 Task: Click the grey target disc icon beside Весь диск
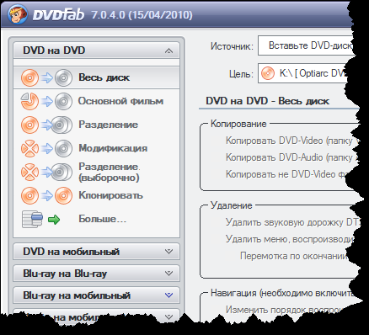(x=63, y=77)
